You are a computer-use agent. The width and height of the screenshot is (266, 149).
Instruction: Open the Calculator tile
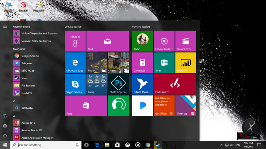(x=143, y=62)
